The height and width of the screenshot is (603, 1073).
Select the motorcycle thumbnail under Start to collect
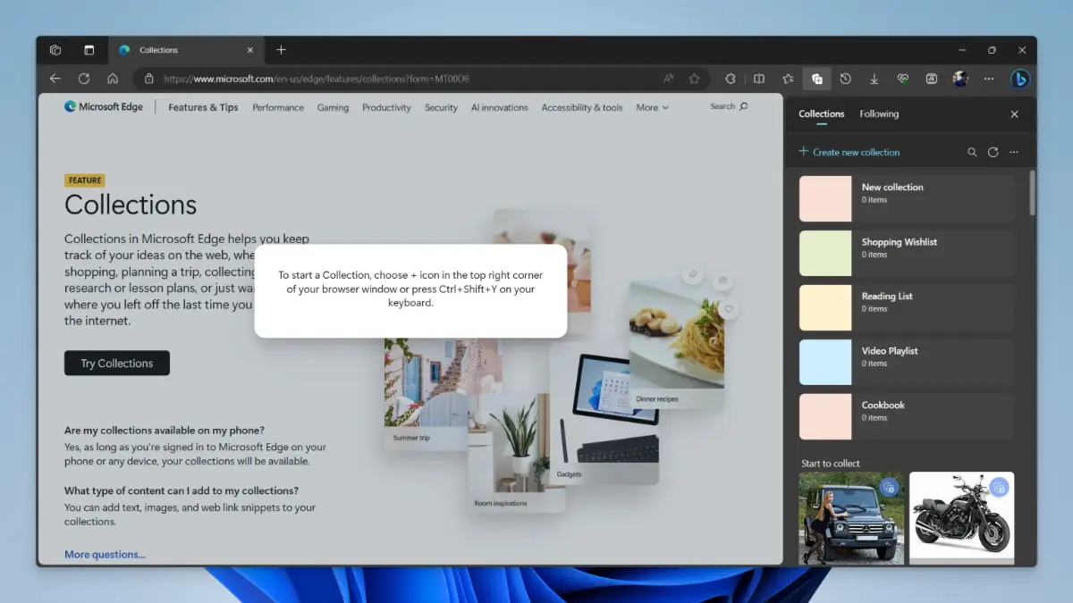[x=961, y=518]
